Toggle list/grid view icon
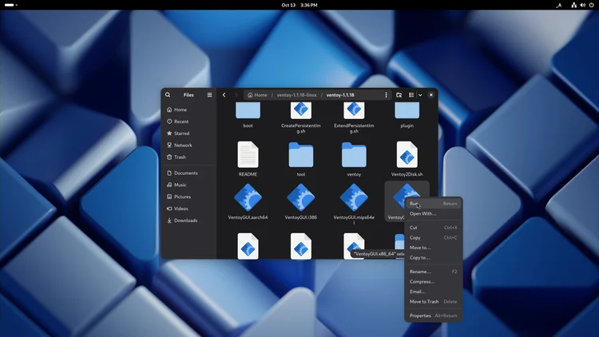 click(x=411, y=95)
